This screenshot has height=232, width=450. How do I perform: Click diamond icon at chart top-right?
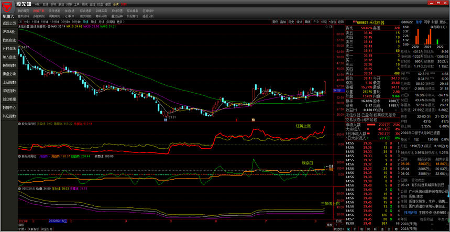tap(326, 26)
